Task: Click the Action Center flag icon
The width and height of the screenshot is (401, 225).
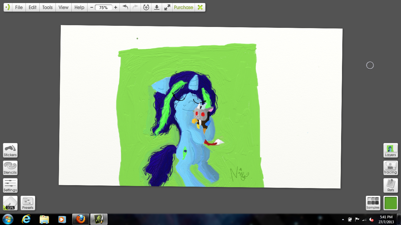Action: tap(357, 219)
